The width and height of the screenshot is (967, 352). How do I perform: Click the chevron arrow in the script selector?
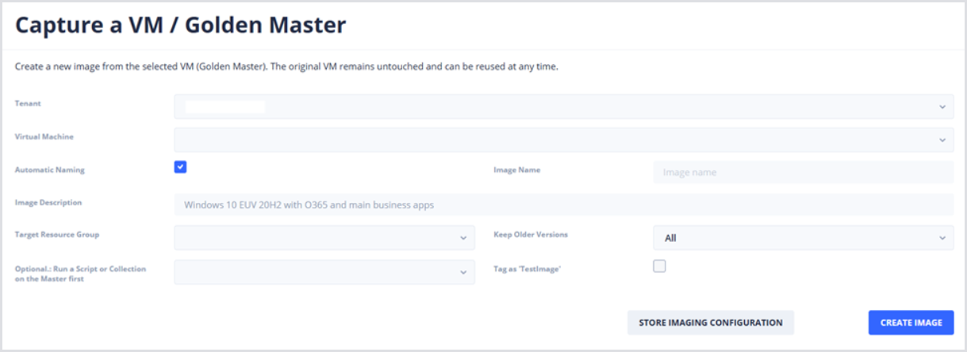pyautogui.click(x=463, y=272)
